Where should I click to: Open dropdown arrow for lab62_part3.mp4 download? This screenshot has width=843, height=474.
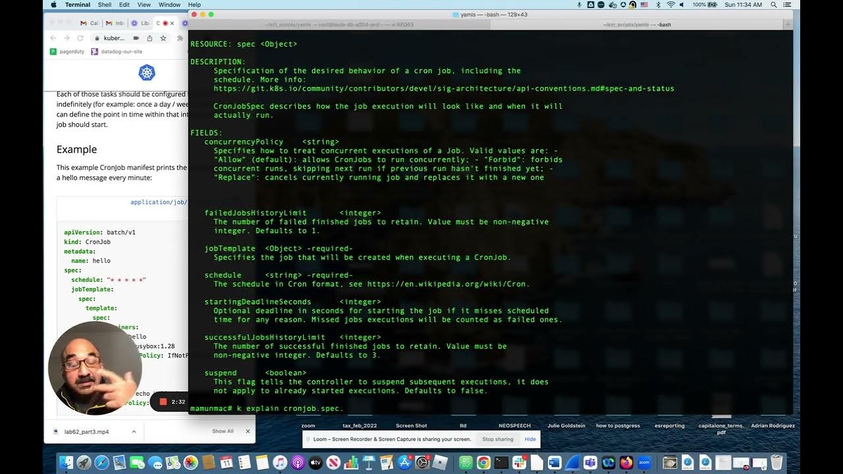pos(134,431)
